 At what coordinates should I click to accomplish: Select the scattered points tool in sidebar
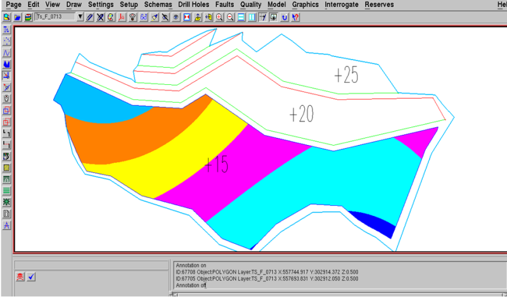(x=6, y=41)
